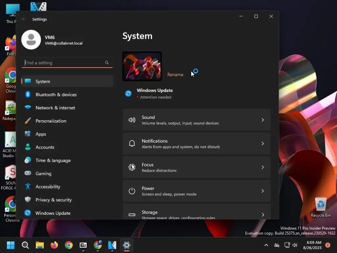
Task: Click the Apps icon in sidebar
Action: pos(28,134)
